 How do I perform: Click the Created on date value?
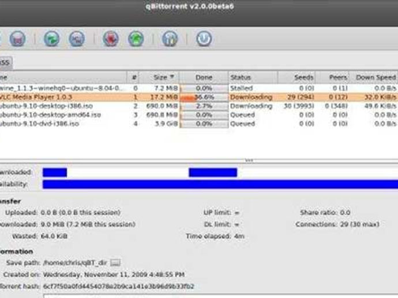(x=114, y=274)
